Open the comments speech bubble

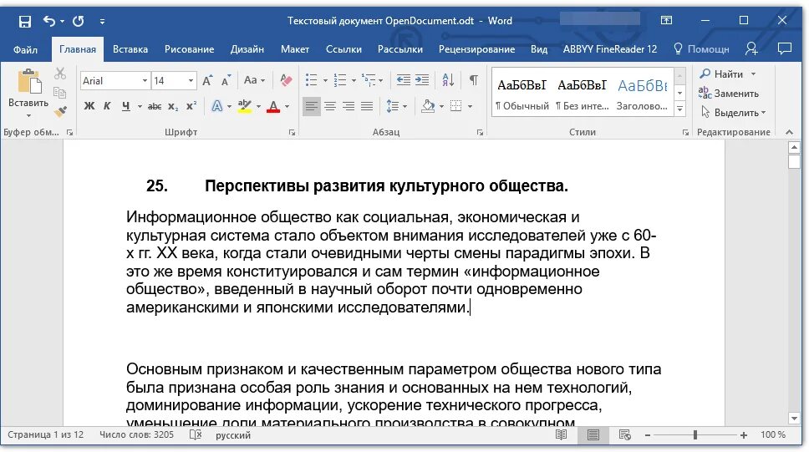pyautogui.click(x=785, y=49)
